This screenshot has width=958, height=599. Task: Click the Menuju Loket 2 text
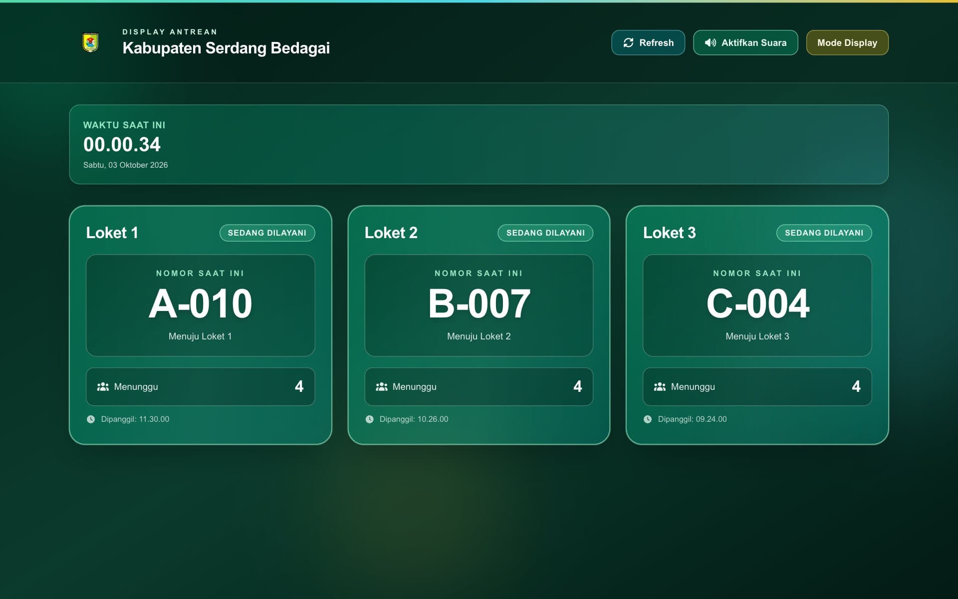[x=479, y=336]
